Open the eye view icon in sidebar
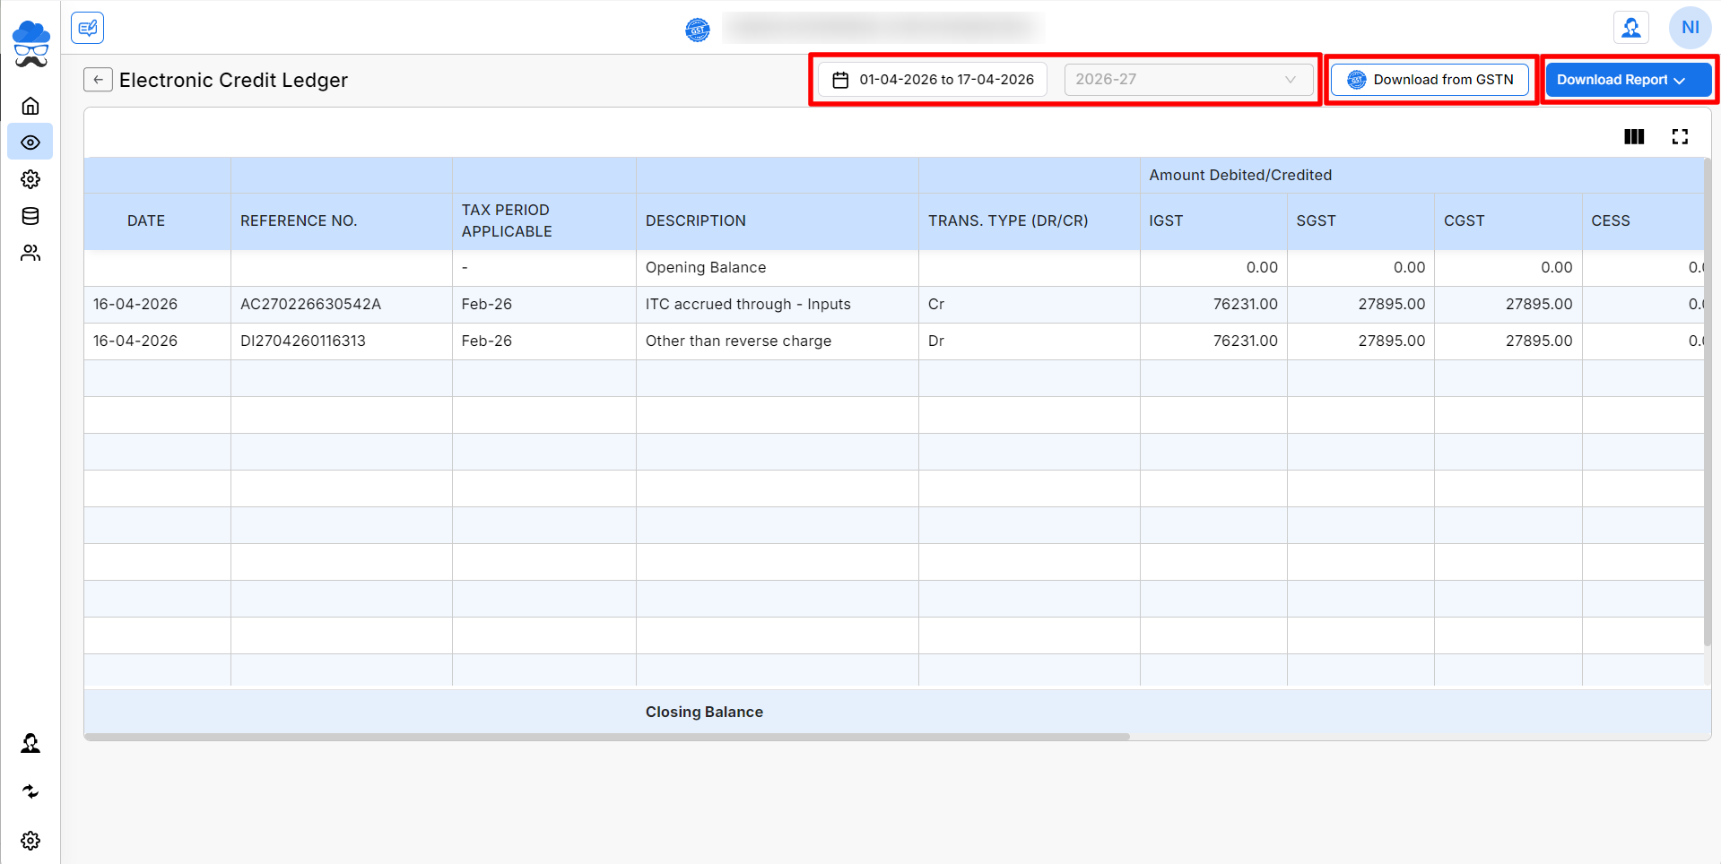The image size is (1721, 864). coord(30,143)
